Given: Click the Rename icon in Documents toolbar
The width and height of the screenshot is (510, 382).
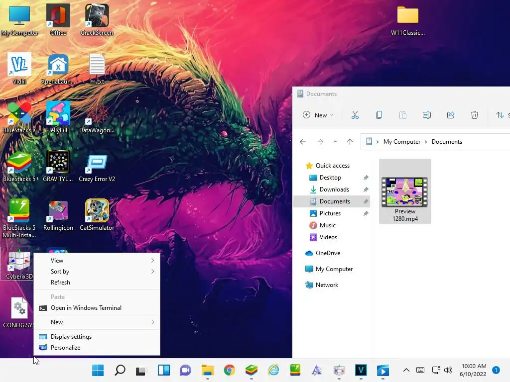Looking at the screenshot, I should click(427, 115).
